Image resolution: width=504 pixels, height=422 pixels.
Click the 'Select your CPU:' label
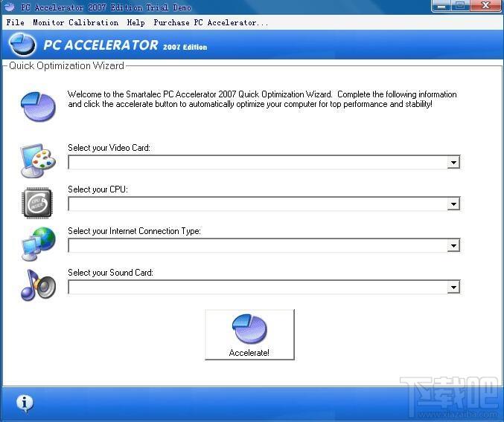click(98, 189)
